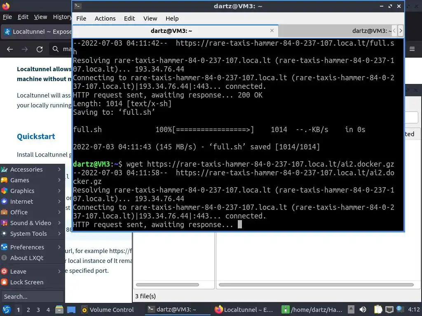Click the right pane horizontal scrollbar in archive window
422x316 pixels.
pyautogui.click(x=316, y=285)
